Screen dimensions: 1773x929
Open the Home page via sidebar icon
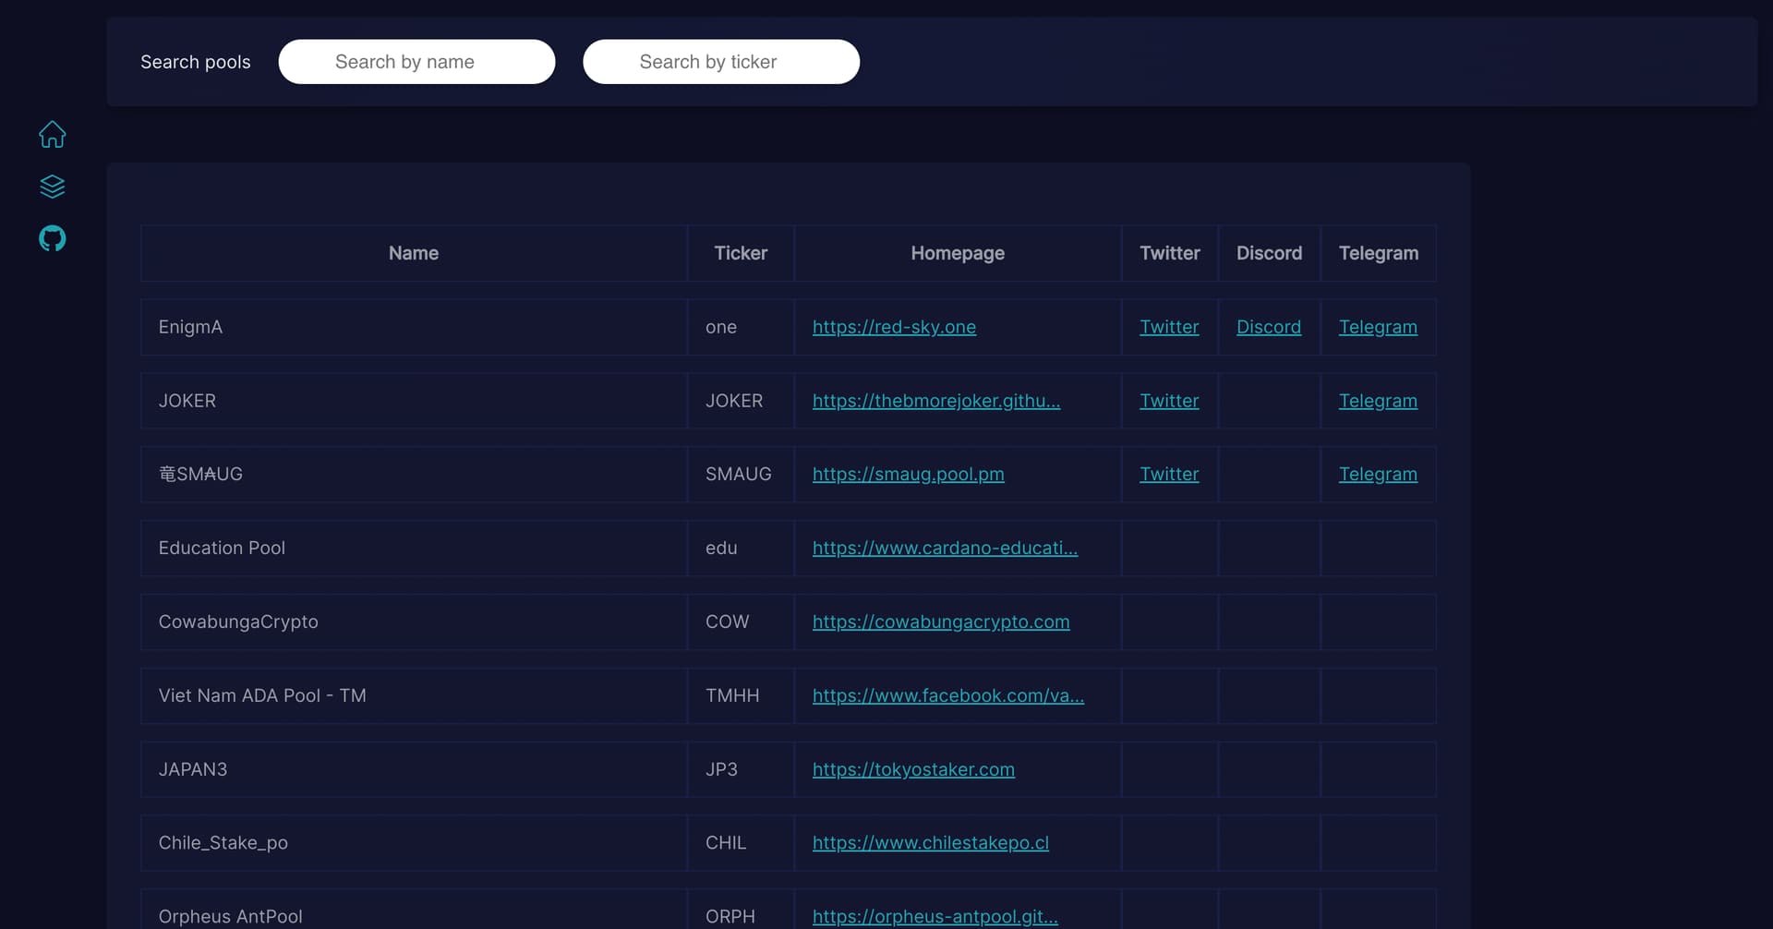[x=53, y=134]
